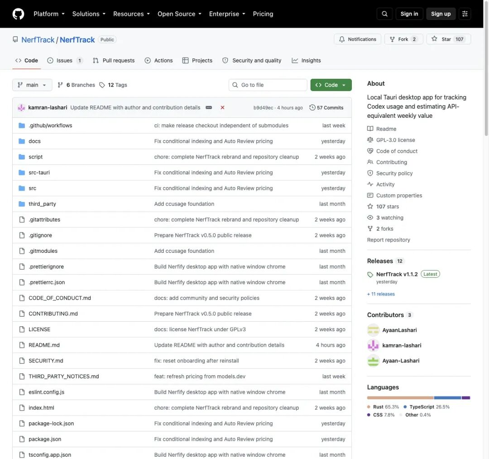
Task: Click the TypeScript language bar segment
Action: coord(447,398)
